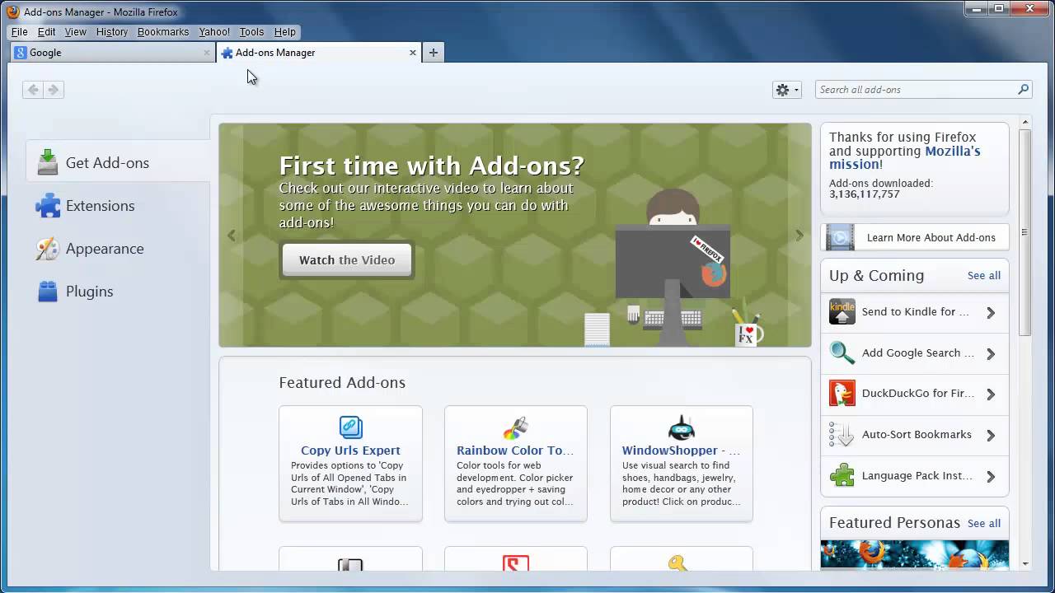The width and height of the screenshot is (1055, 593).
Task: Click See all next to Up & Coming
Action: 983,275
